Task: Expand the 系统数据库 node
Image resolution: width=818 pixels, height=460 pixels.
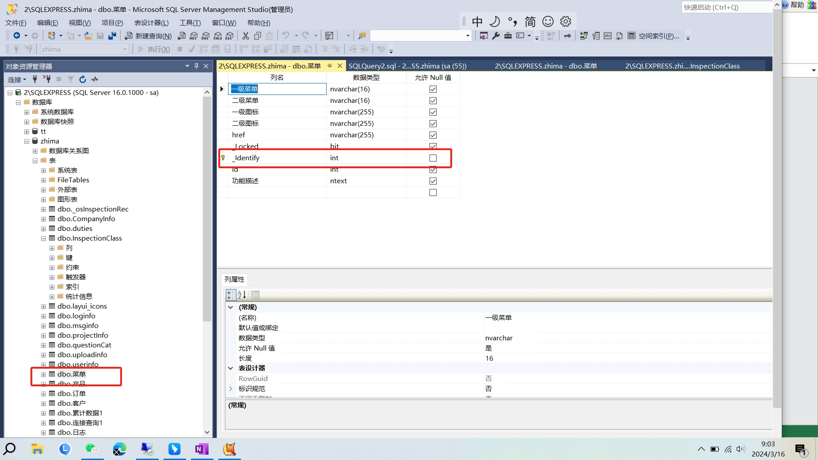Action: tap(27, 112)
